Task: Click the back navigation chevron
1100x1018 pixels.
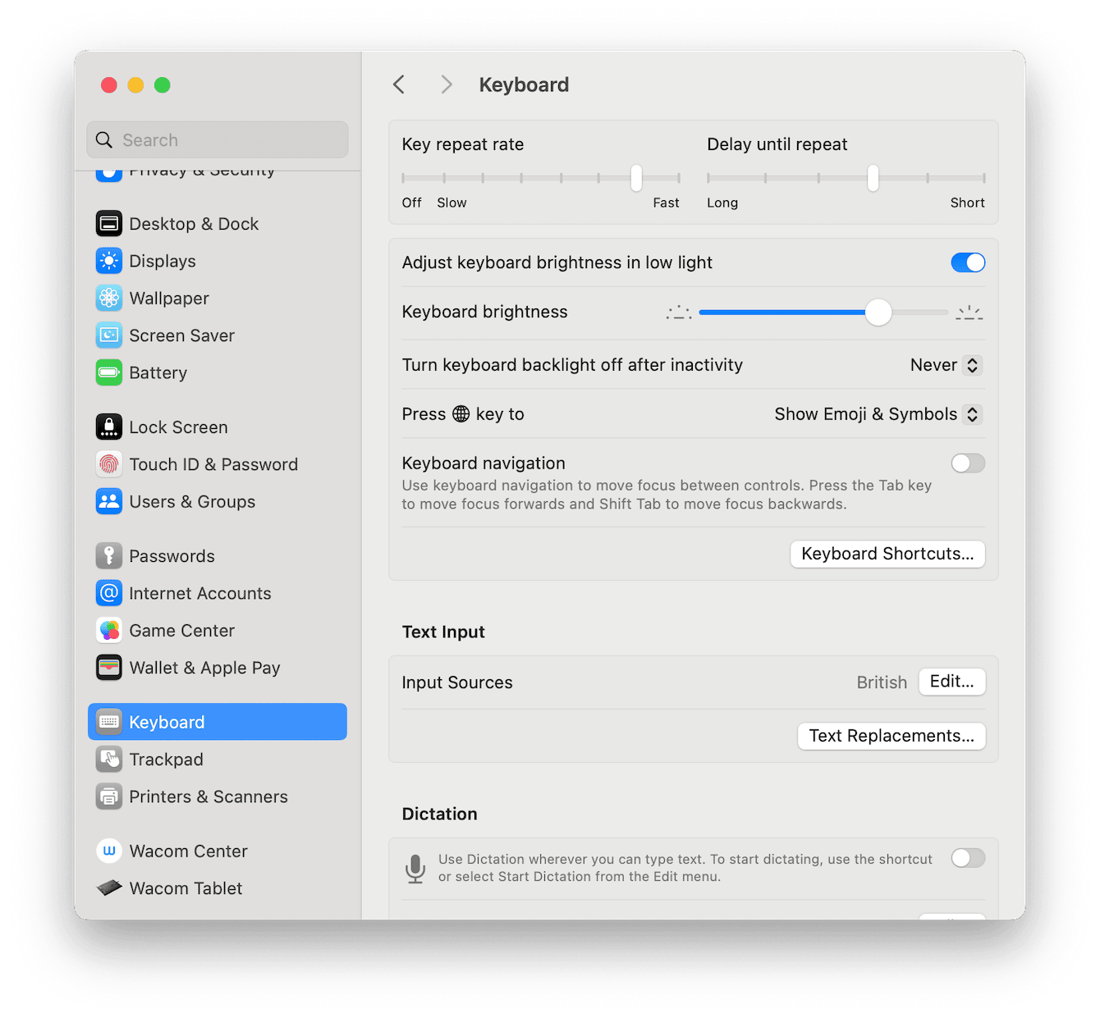Action: coord(399,84)
